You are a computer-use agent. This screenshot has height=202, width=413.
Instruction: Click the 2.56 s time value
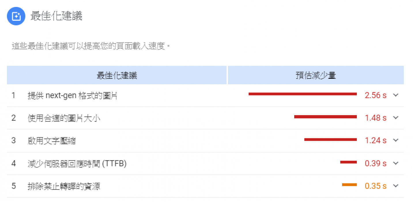(x=376, y=96)
